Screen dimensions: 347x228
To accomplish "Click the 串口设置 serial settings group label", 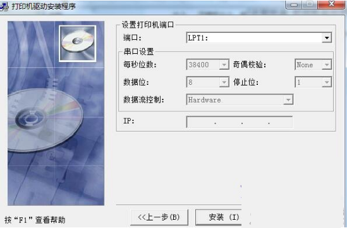I will (138, 51).
